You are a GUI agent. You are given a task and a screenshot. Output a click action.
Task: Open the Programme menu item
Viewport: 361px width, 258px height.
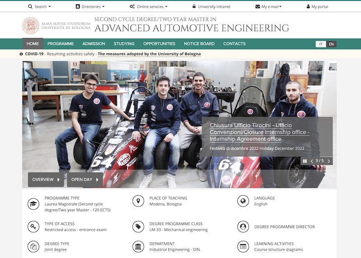tap(60, 44)
